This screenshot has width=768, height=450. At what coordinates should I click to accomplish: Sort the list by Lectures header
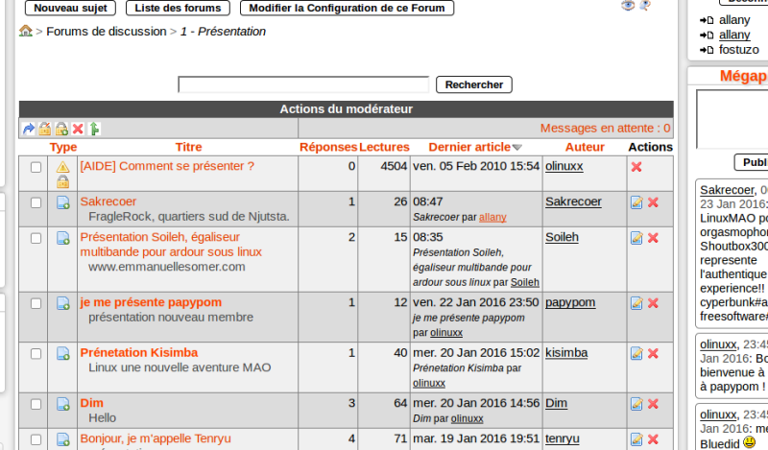[384, 147]
